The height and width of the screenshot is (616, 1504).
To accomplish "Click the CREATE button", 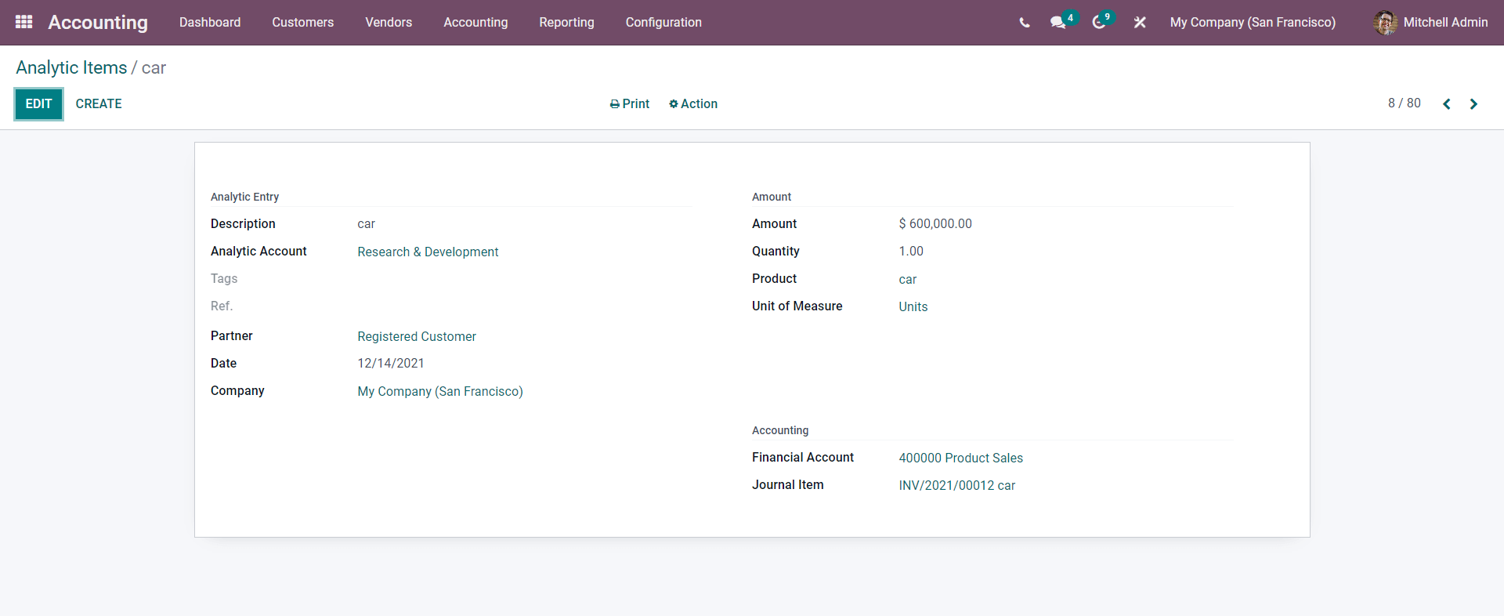I will click(x=99, y=104).
